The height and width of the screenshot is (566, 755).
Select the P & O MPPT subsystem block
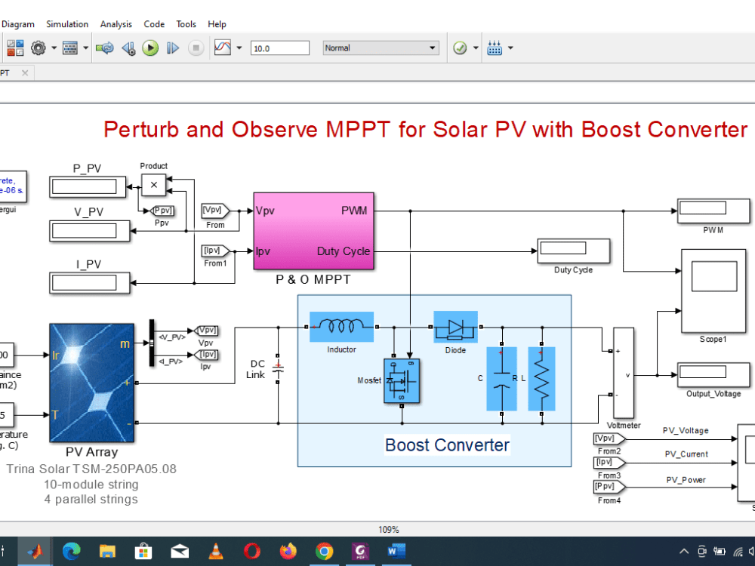313,232
